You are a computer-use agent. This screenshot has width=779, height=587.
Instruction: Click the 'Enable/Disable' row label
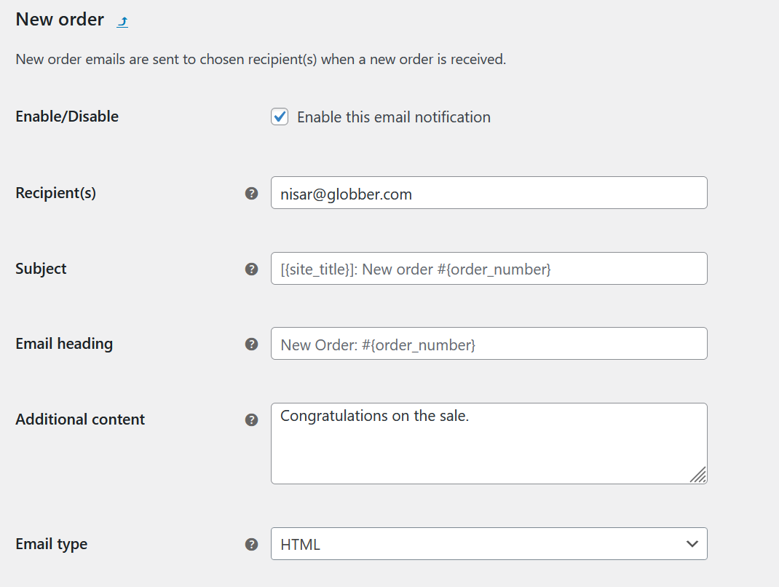click(x=67, y=117)
